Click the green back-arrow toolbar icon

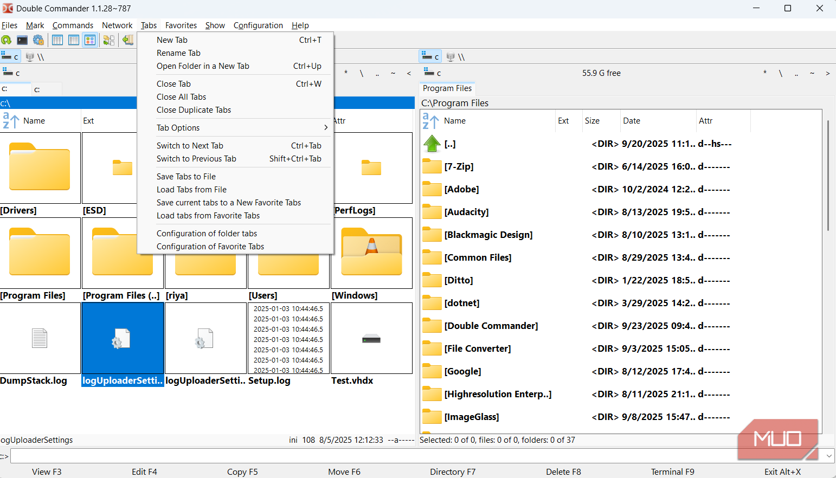(128, 40)
